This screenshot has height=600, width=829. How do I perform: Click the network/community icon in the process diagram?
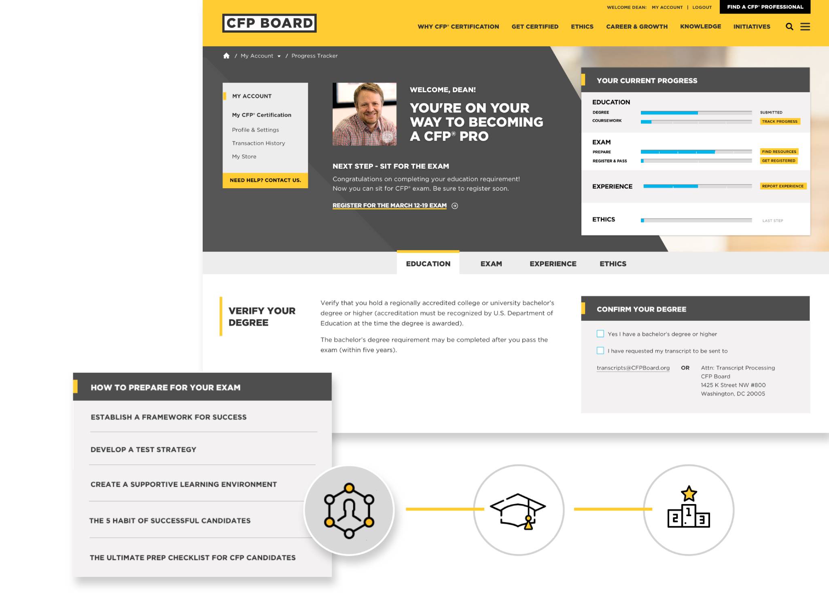click(x=348, y=511)
